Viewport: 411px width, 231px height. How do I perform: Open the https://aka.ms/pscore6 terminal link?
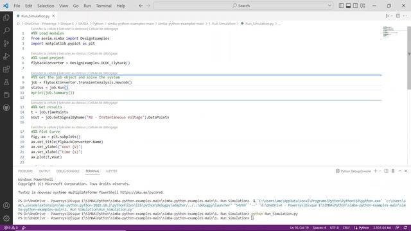[x=141, y=193]
